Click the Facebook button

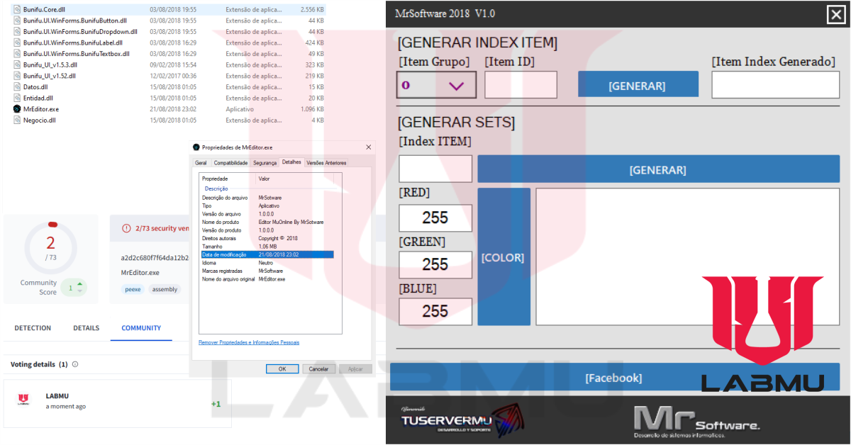coord(614,378)
